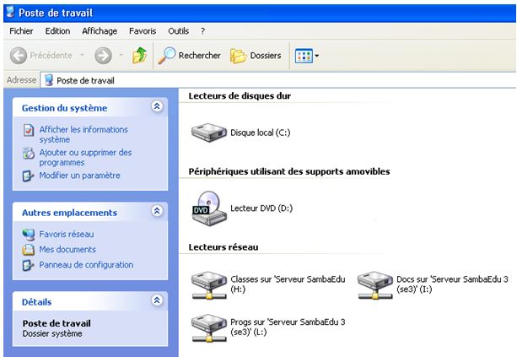The image size is (517, 357).
Task: Click the forward navigation arrow icon
Action: pyautogui.click(x=103, y=56)
